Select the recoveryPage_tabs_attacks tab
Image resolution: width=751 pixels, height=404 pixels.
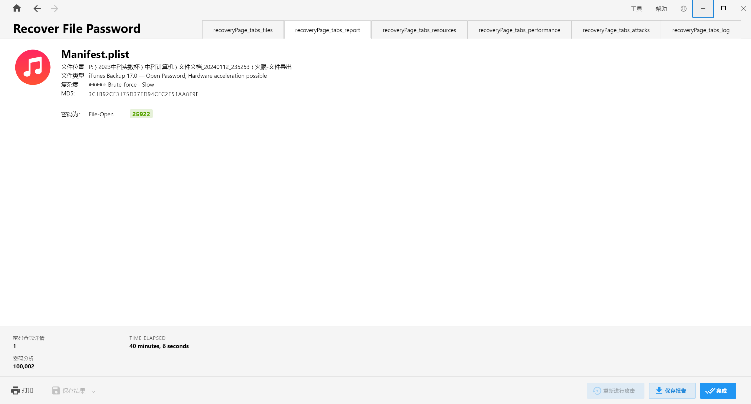(616, 30)
